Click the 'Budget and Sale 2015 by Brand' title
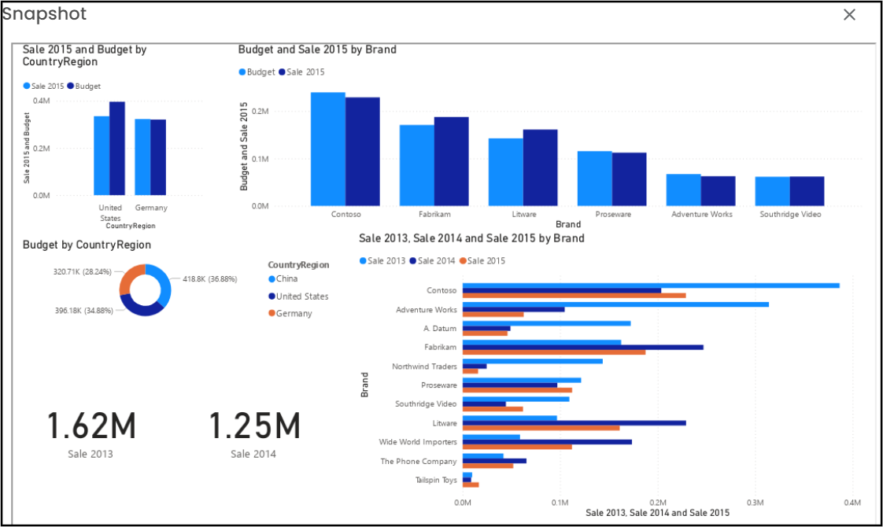The image size is (883, 527). 317,50
